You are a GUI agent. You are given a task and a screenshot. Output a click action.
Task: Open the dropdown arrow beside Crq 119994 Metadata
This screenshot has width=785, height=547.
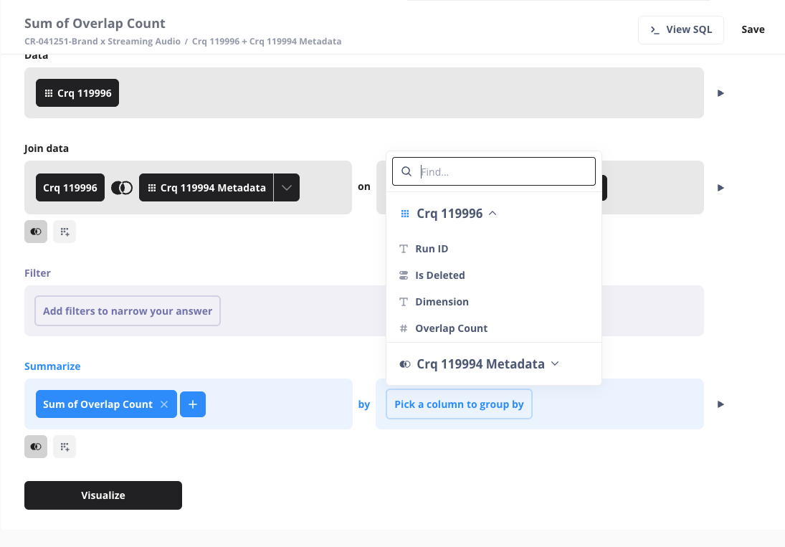(287, 188)
